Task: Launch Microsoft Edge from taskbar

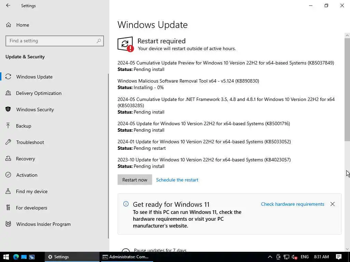Action: 16,257
